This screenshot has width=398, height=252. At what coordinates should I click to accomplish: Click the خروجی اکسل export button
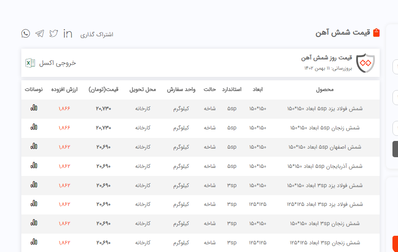(57, 63)
